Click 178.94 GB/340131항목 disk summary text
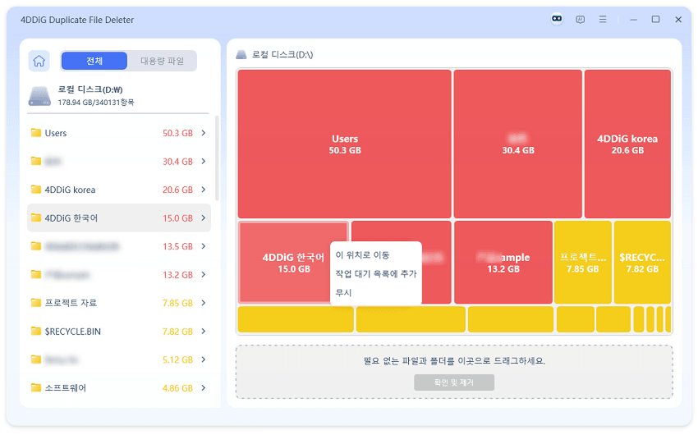The width and height of the screenshot is (698, 435). pos(96,103)
